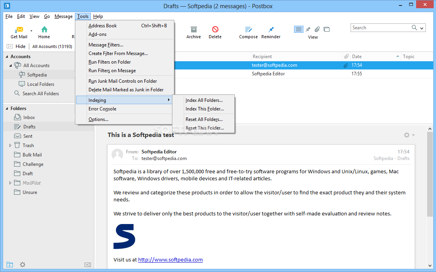This screenshot has height=272, width=436.
Task: Choose Reset All Folders...
Action: pos(204,119)
